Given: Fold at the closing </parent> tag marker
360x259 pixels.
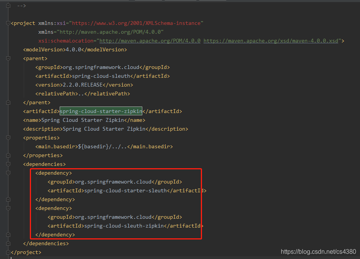Looking at the screenshot, I should click(8, 103).
